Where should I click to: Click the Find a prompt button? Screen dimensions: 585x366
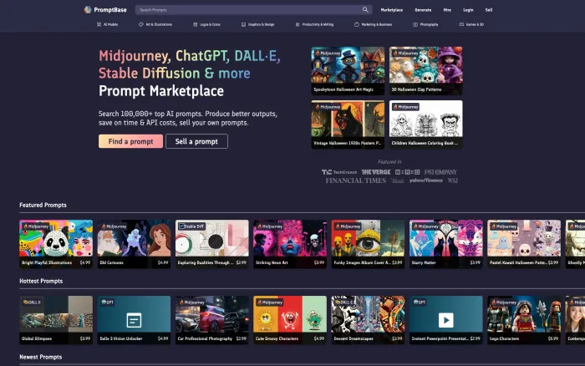coord(130,141)
